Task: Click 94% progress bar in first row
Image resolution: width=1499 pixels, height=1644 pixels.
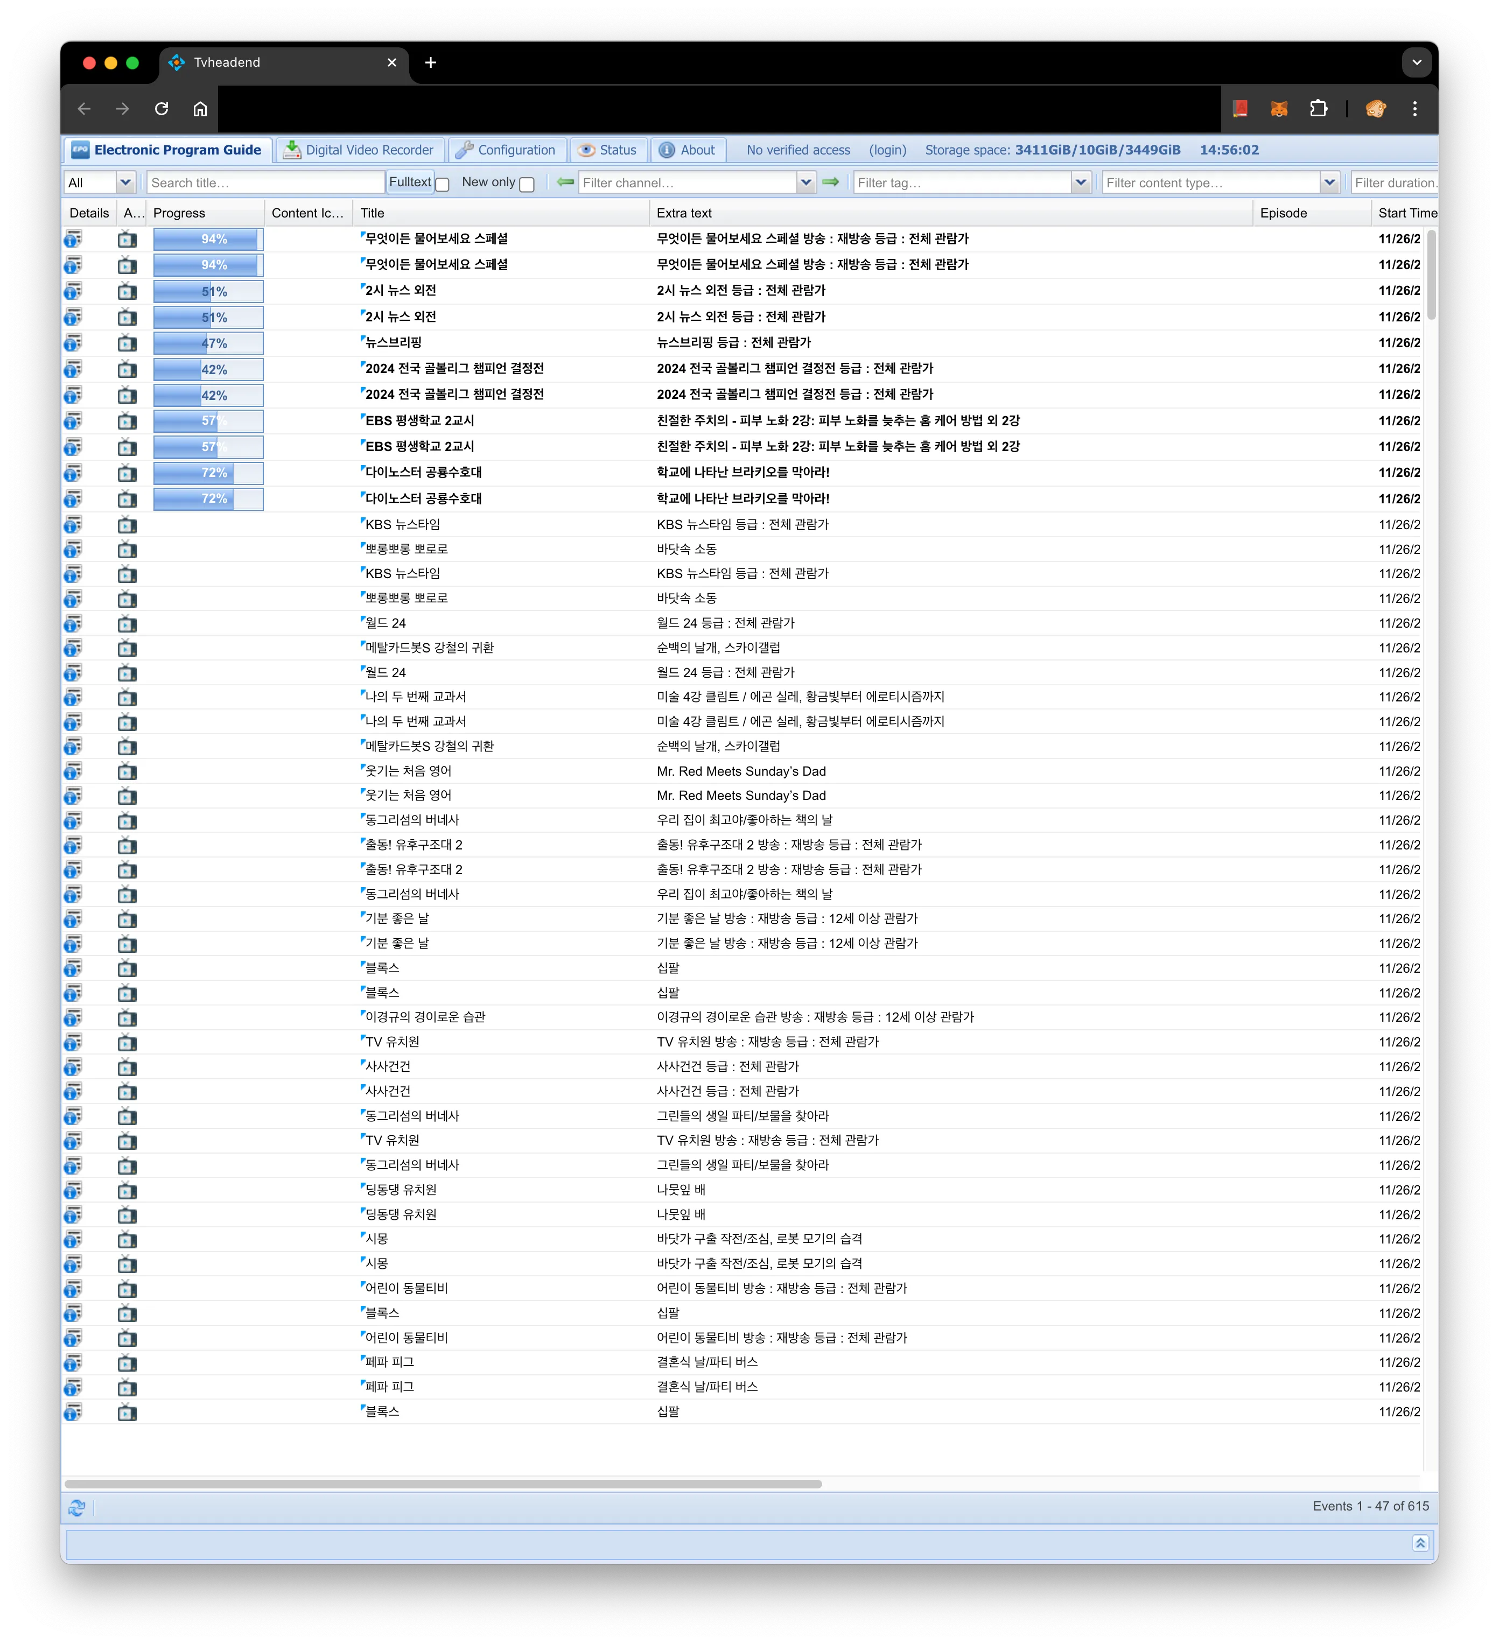Action: [208, 239]
